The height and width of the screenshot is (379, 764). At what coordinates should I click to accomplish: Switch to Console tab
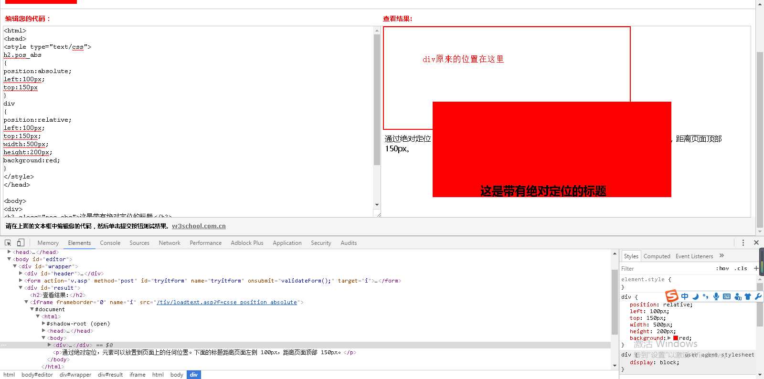point(110,243)
